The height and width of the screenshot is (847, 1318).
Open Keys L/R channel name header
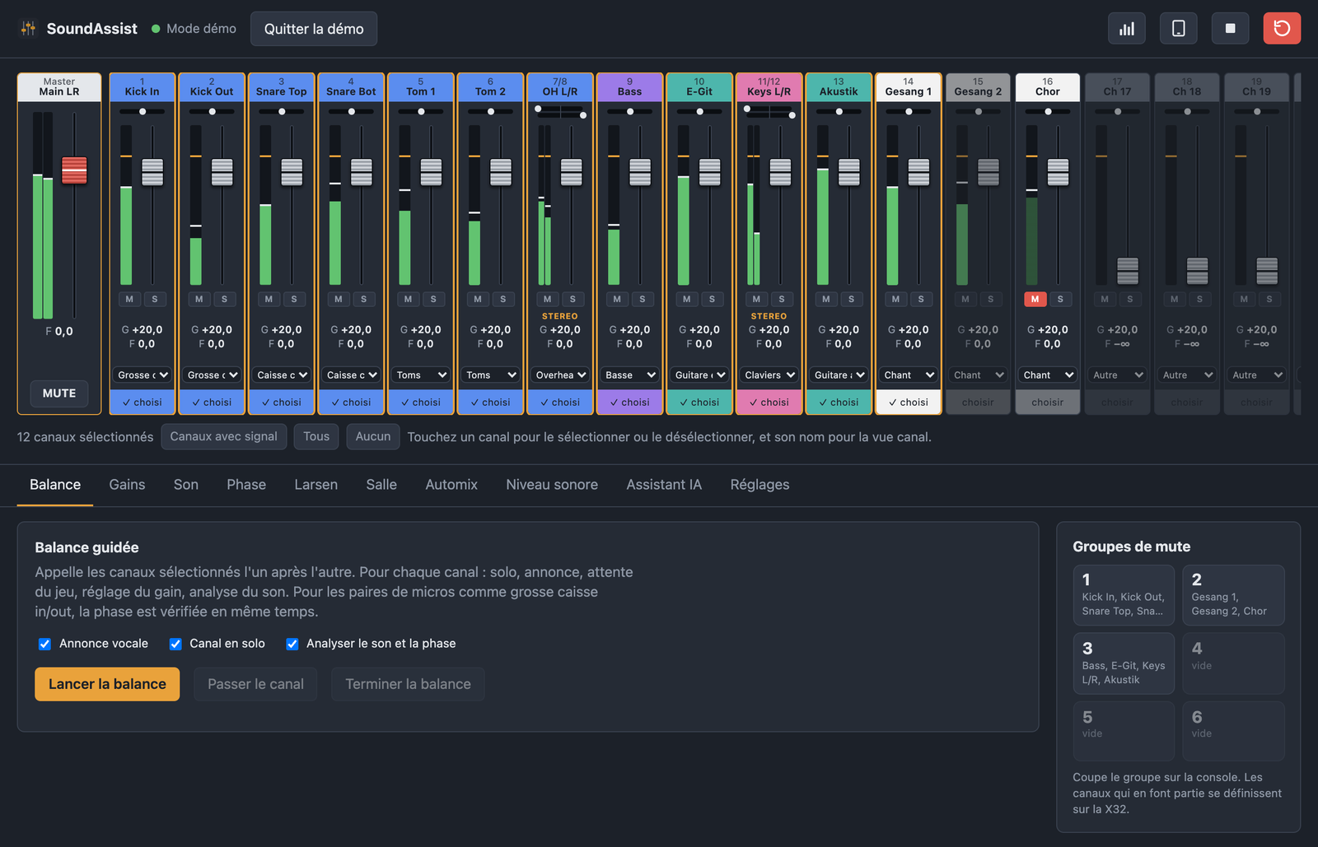coord(769,87)
